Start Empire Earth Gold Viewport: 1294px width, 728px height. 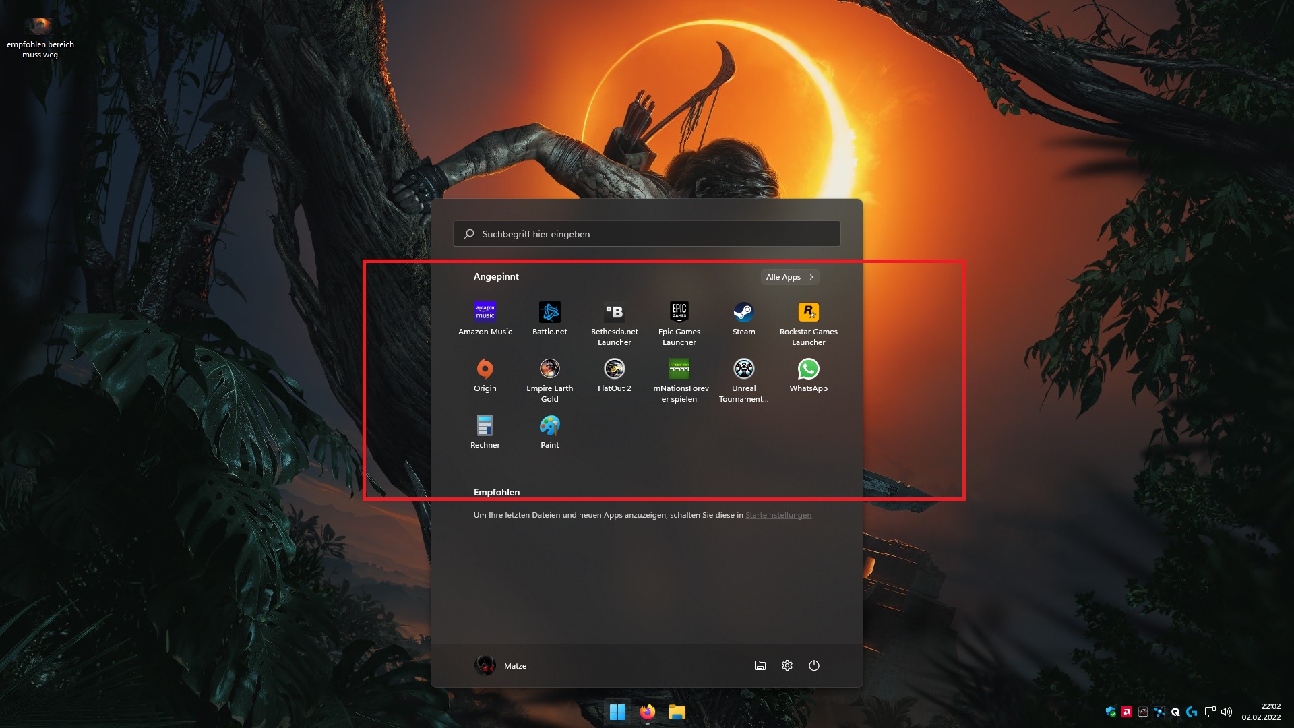549,375
